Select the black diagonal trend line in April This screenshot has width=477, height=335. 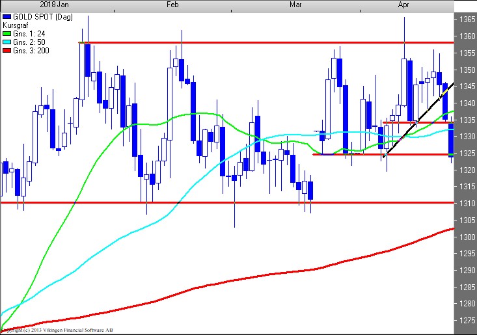point(418,120)
